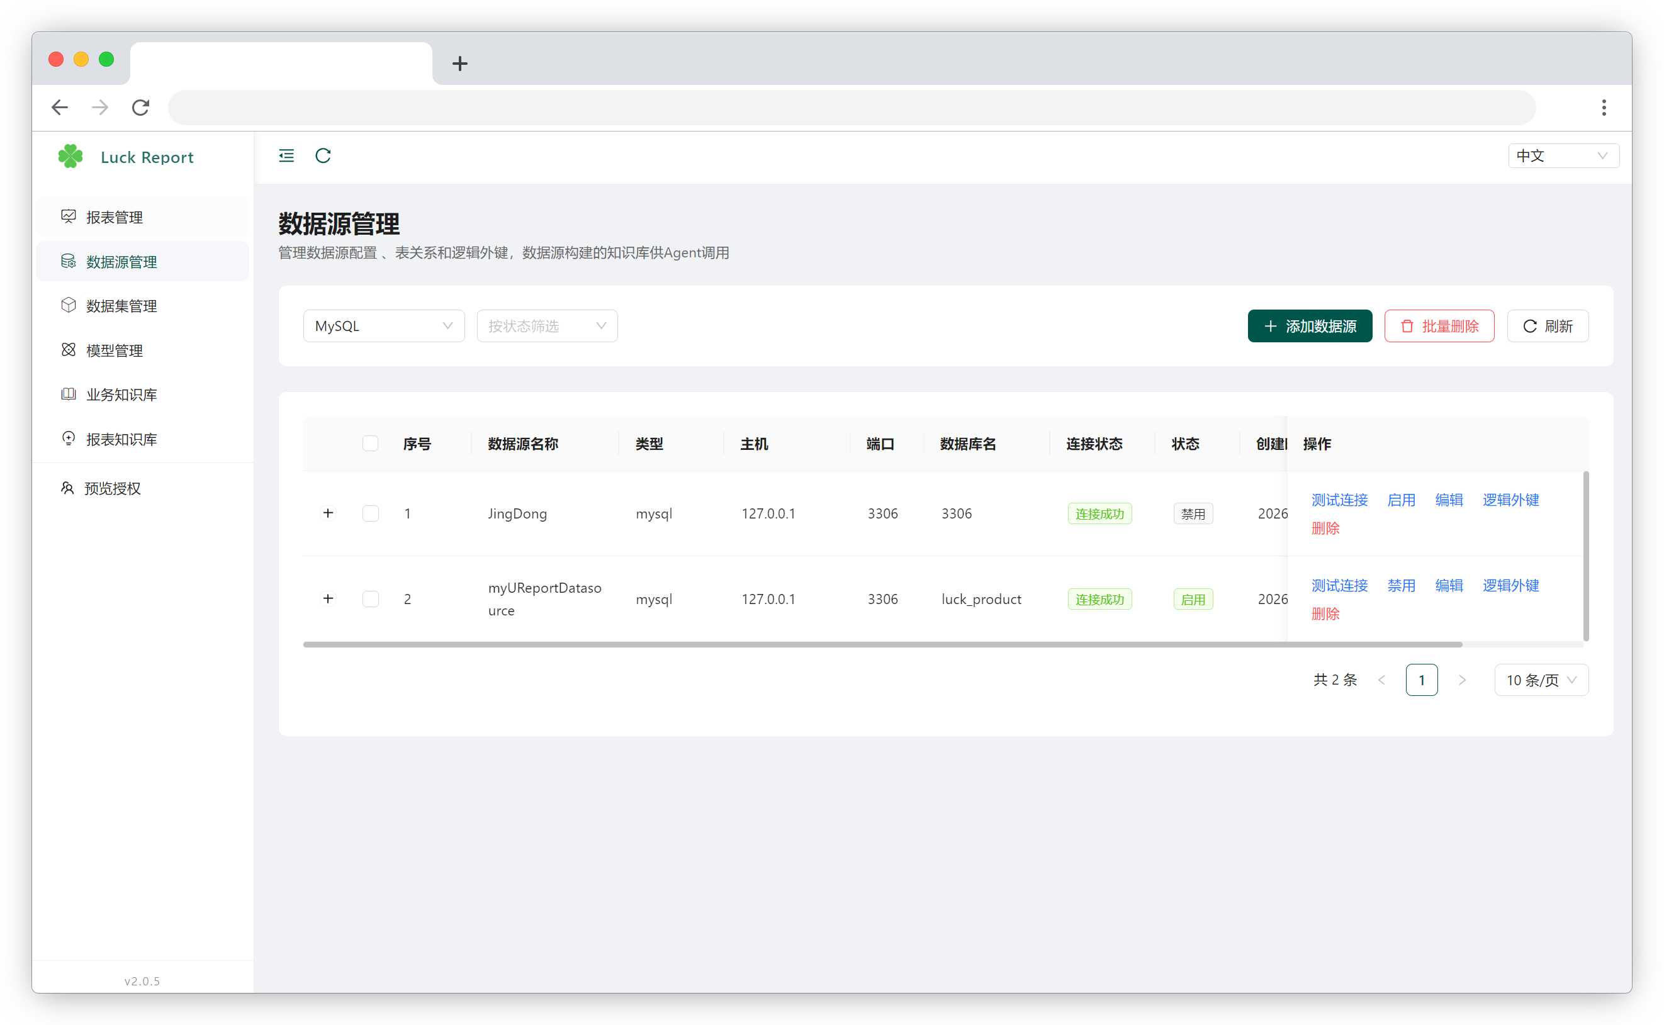
Task: Open the 中文 language dropdown
Action: (1563, 156)
